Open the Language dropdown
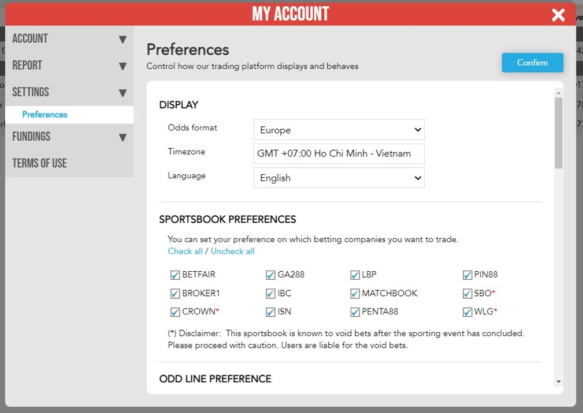This screenshot has height=413, width=583. (x=339, y=178)
